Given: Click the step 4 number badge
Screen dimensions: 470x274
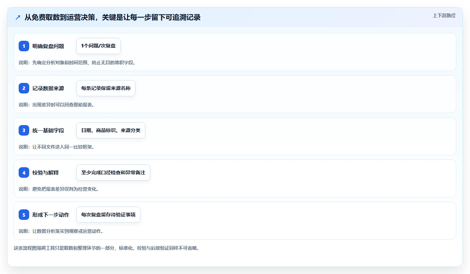Looking at the screenshot, I should coord(24,172).
